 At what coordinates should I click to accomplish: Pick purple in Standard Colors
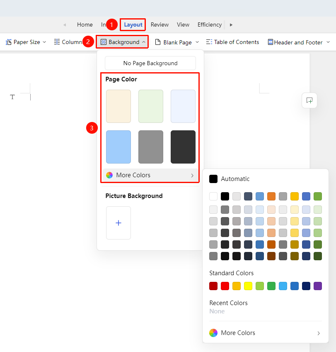(x=318, y=286)
